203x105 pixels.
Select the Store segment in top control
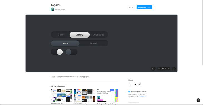click(x=61, y=35)
